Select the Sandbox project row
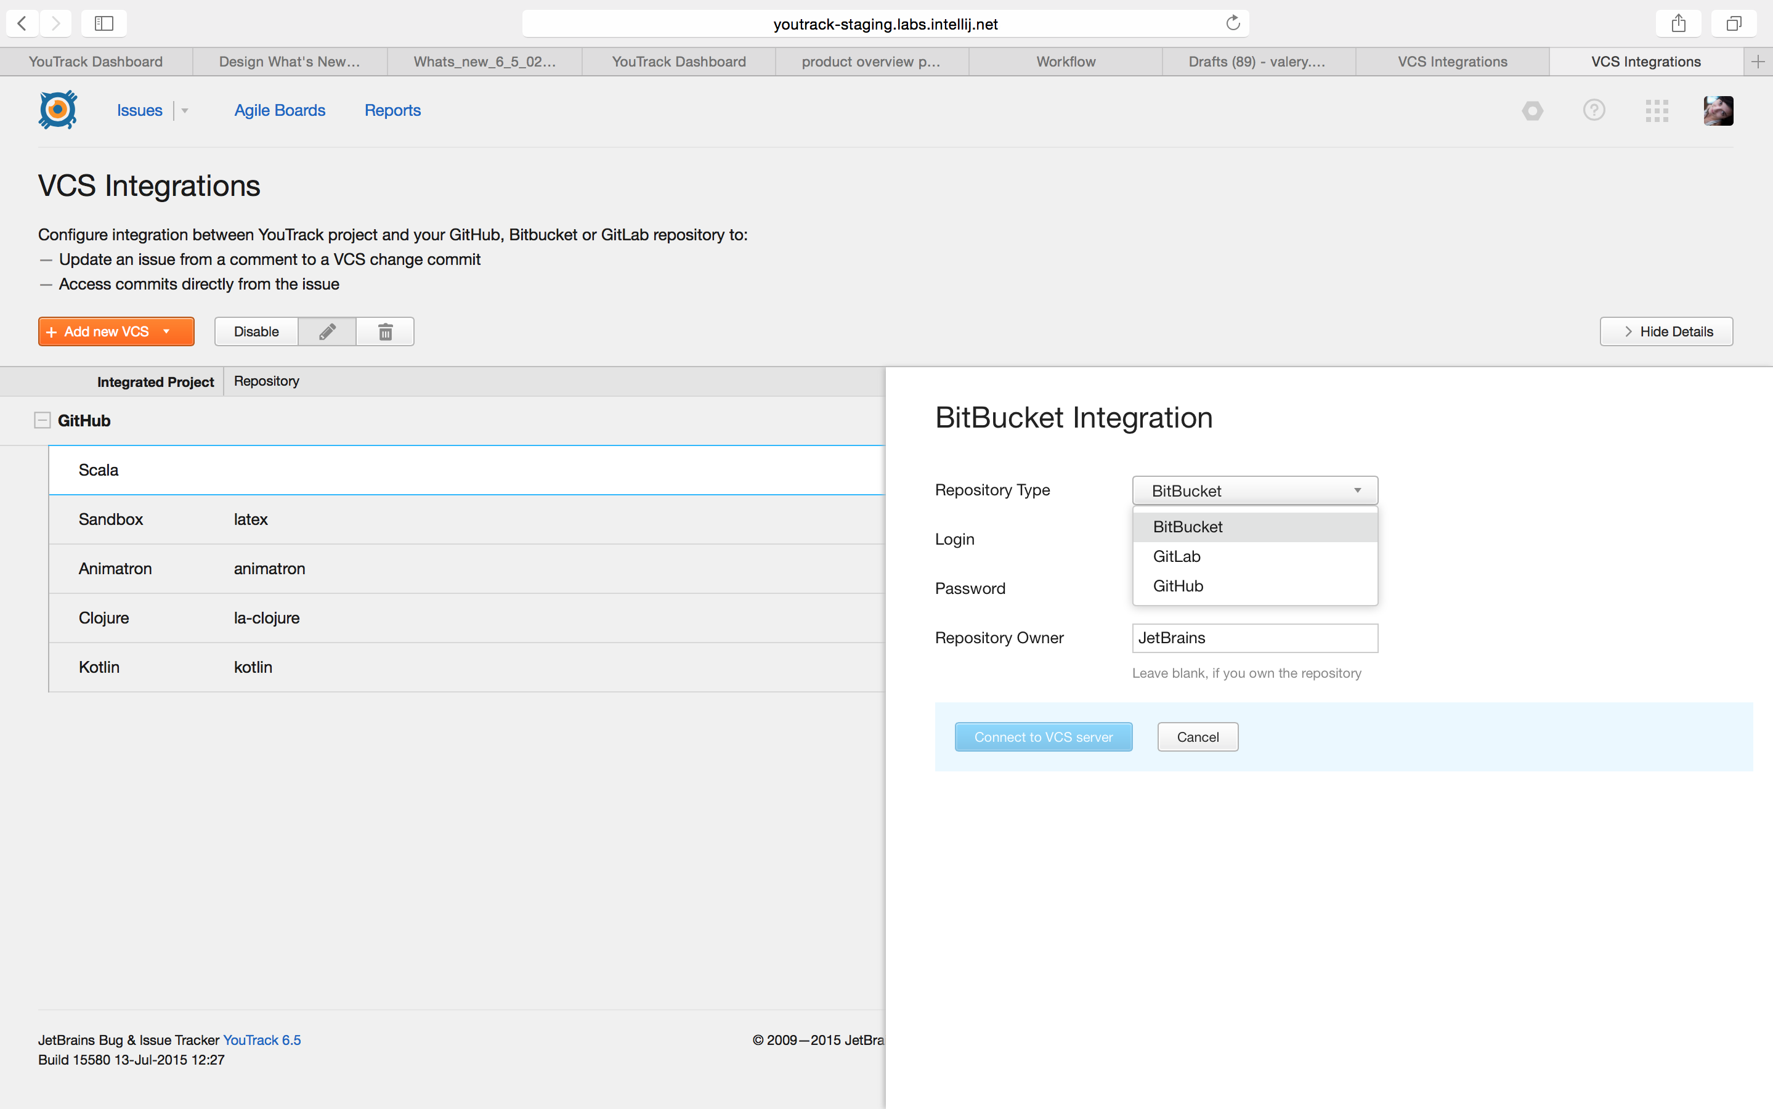Viewport: 1773px width, 1109px height. pos(467,519)
